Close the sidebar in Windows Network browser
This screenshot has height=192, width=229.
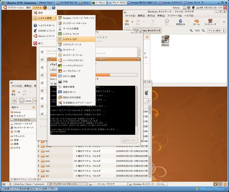coord(147,37)
